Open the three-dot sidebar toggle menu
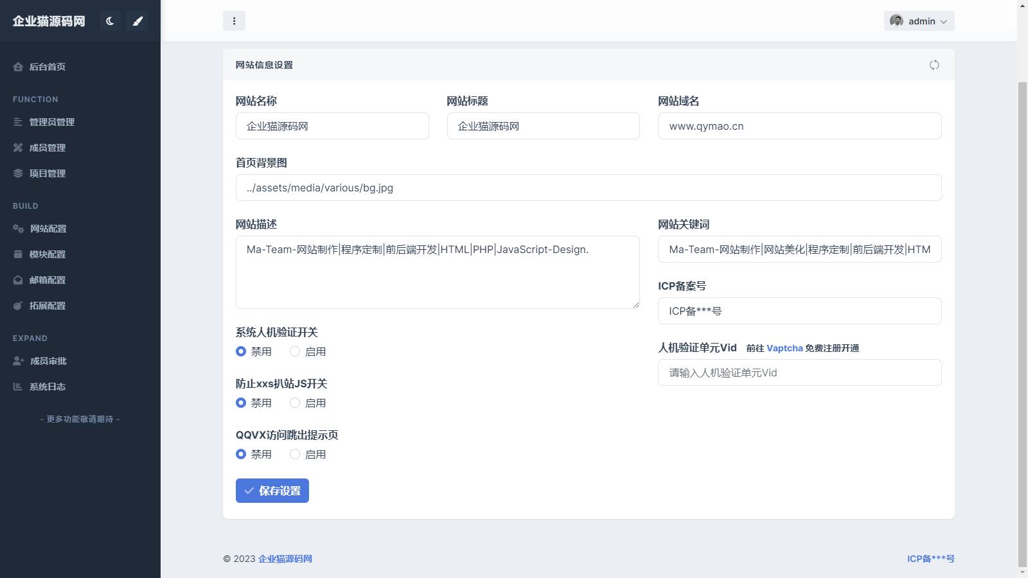This screenshot has width=1028, height=578. (x=234, y=21)
